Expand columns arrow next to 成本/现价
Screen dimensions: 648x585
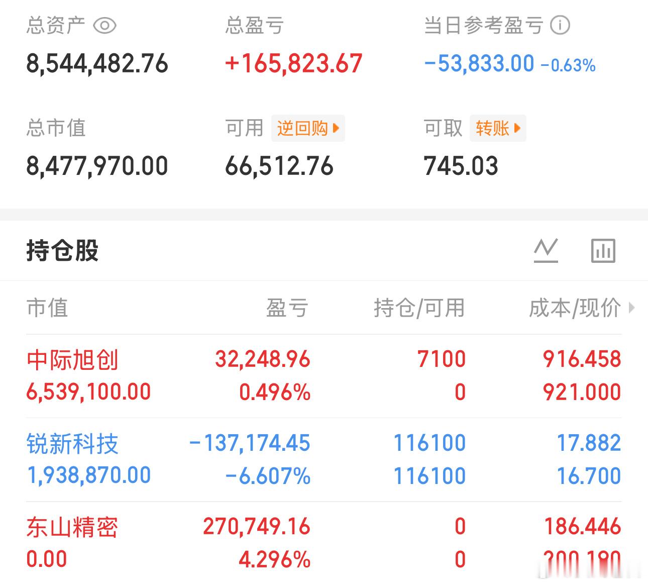[x=632, y=308]
